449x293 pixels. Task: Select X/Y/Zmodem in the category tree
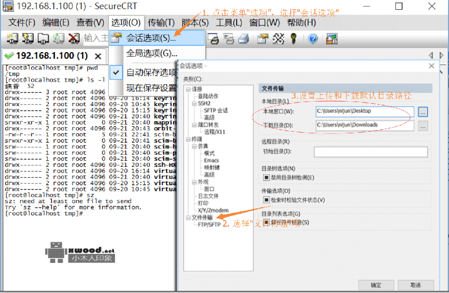(x=213, y=210)
